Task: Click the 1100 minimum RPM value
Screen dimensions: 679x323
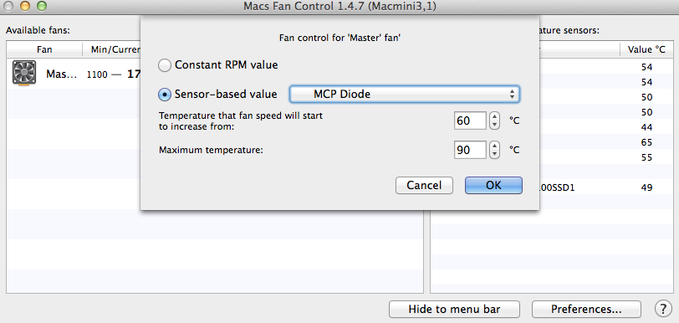Action: click(x=97, y=74)
